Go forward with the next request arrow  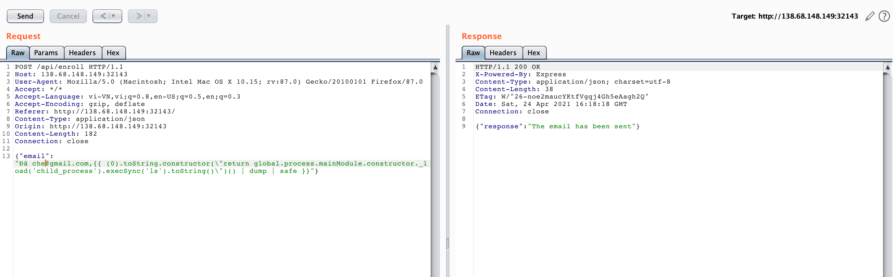[138, 16]
